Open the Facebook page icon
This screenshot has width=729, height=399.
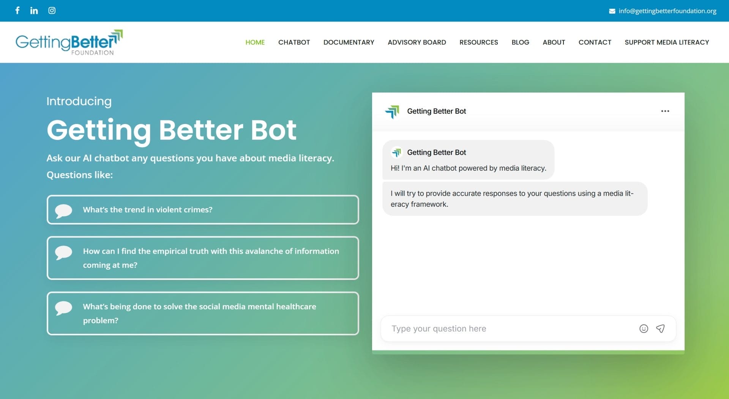[x=17, y=11]
